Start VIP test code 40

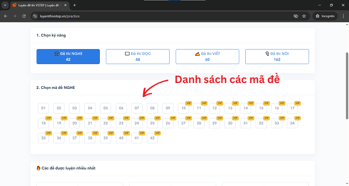[x=121, y=138]
